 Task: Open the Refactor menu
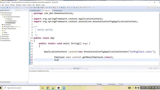pos(12,5)
